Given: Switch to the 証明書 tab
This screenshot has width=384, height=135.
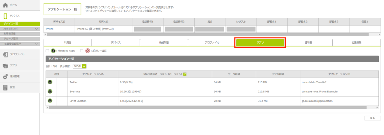Looking at the screenshot, I should [308, 43].
